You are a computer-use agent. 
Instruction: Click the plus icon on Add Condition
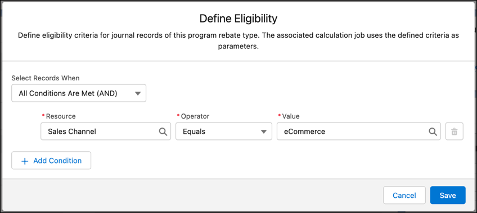(25, 161)
